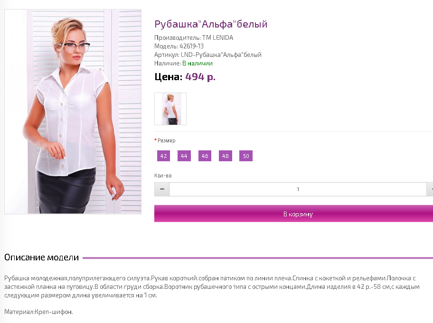This screenshot has width=433, height=323.
Task: Click the quantity input field
Action: 298,189
